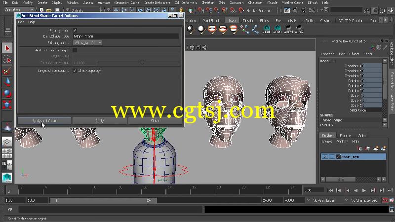Click the aXFM shelf icon
Screen dimensions: 395x222
[x=288, y=29]
